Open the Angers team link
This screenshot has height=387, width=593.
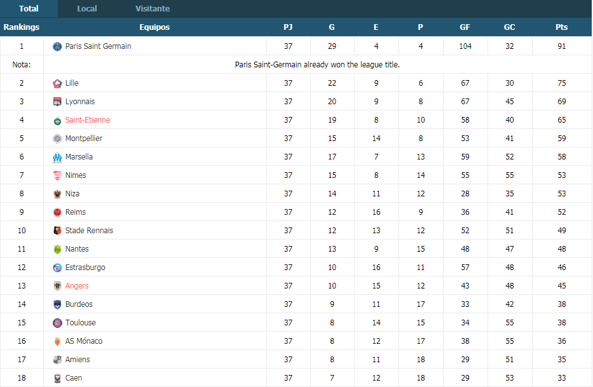pos(77,285)
